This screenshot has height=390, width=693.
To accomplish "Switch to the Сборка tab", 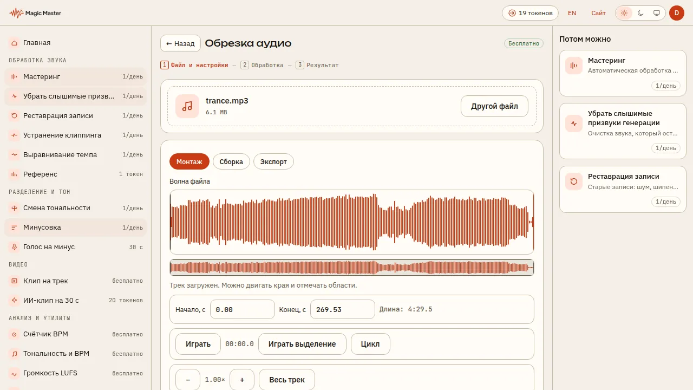I will click(231, 161).
